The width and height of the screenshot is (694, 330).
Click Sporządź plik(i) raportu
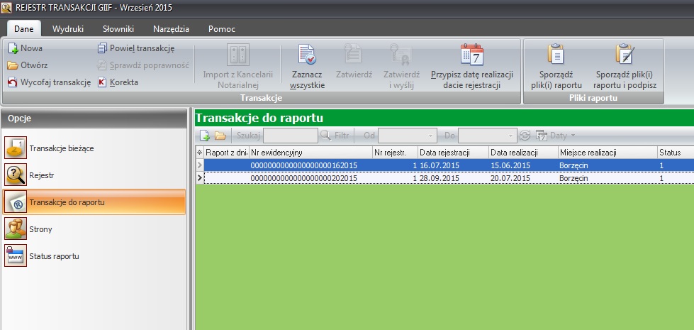pos(556,67)
